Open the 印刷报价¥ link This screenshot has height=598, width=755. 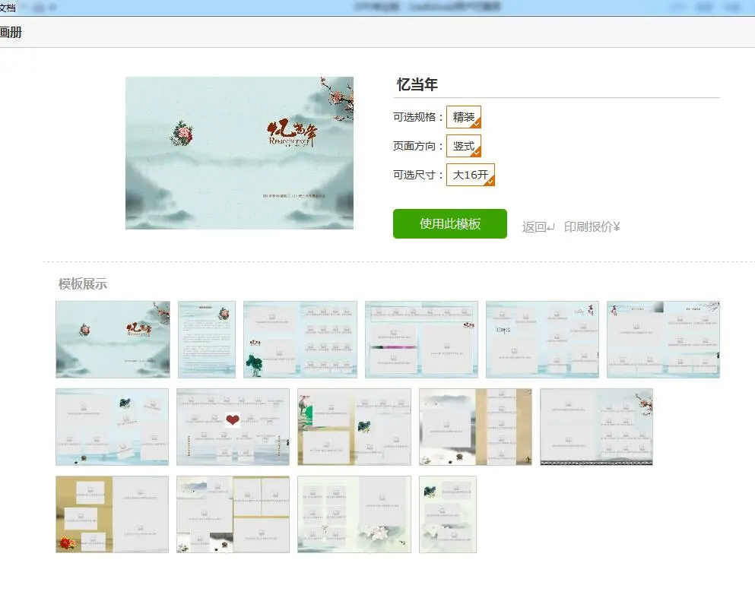coord(592,226)
